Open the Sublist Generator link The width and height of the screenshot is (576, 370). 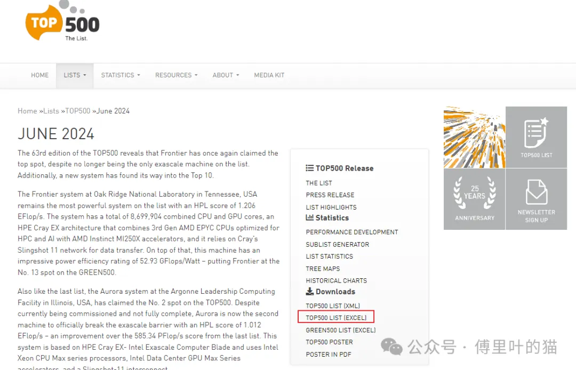click(x=337, y=245)
